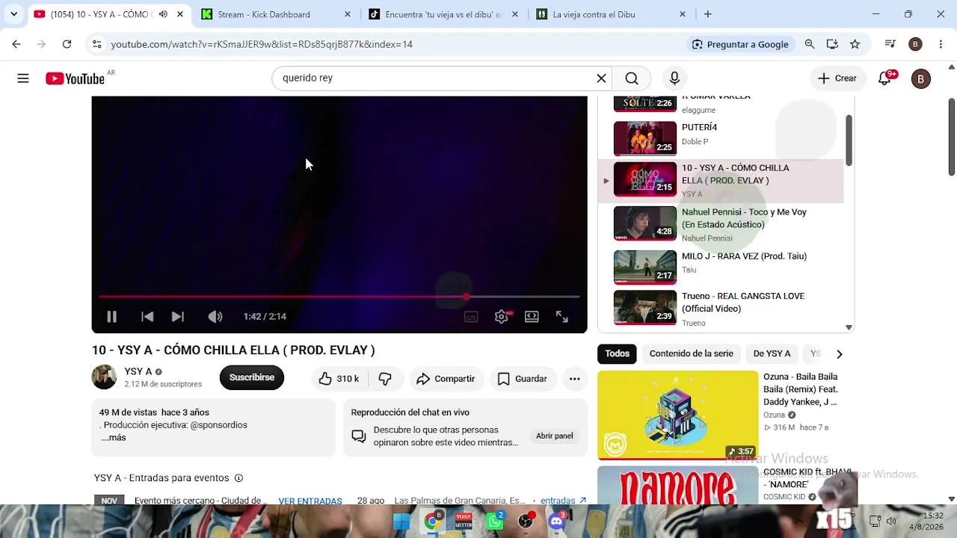Select the Todos filter chip

click(x=618, y=354)
